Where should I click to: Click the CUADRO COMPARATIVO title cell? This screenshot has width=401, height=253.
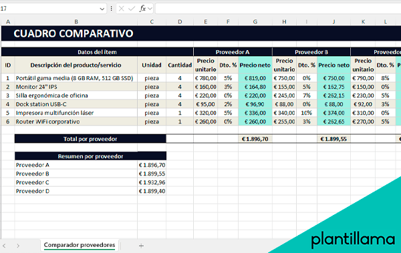point(74,33)
